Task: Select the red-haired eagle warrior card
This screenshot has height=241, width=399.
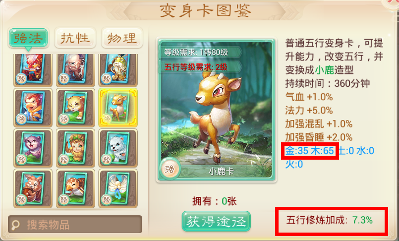Action: point(33,108)
